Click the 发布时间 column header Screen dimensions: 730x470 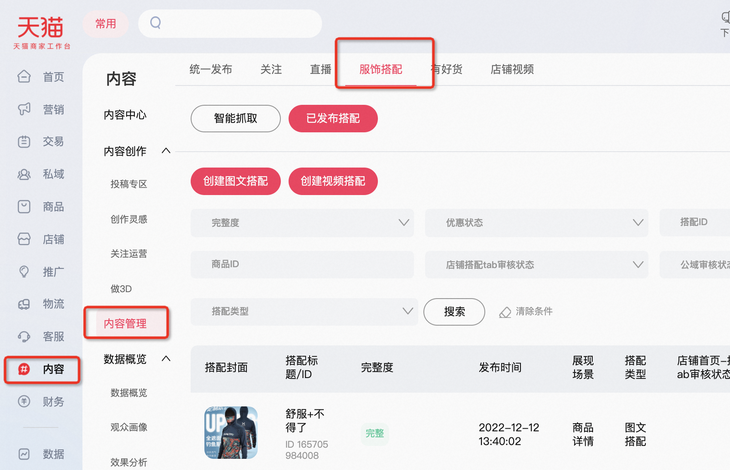point(500,367)
